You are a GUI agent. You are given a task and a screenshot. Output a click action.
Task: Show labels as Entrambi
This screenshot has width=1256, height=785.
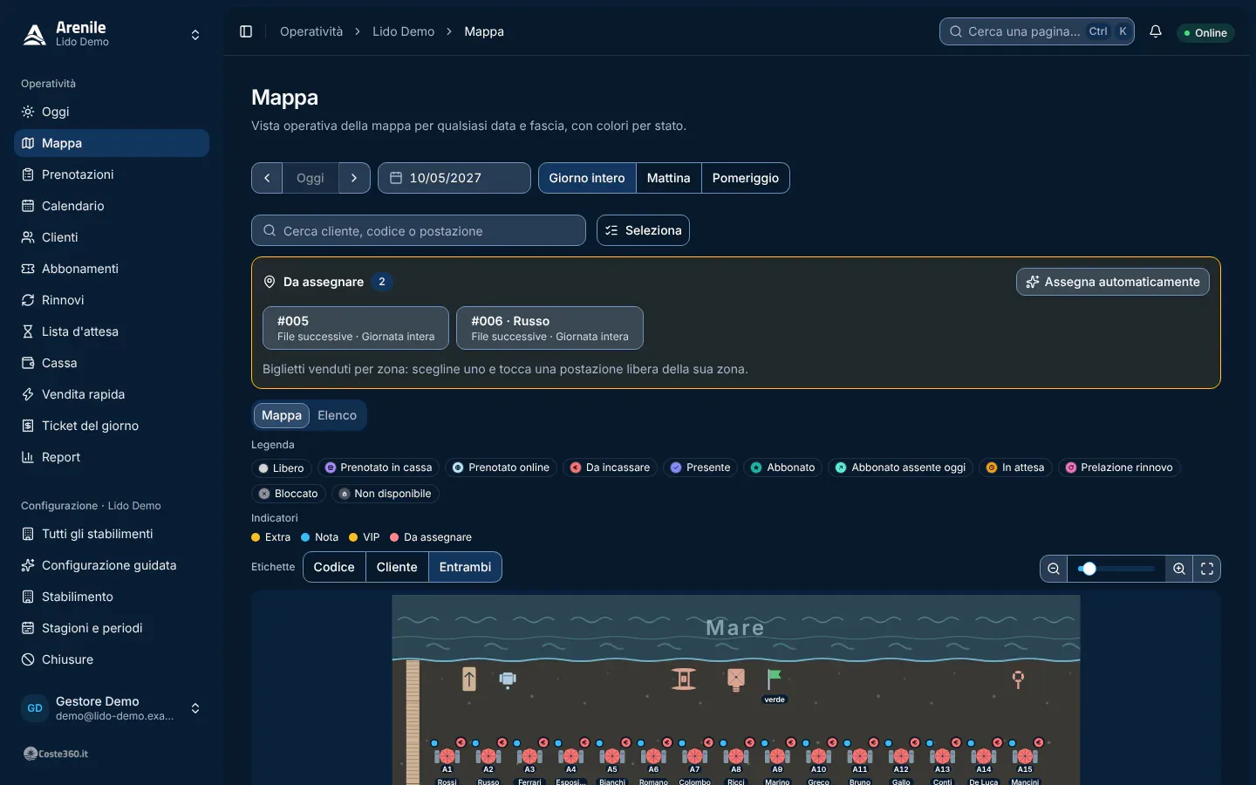pyautogui.click(x=465, y=567)
